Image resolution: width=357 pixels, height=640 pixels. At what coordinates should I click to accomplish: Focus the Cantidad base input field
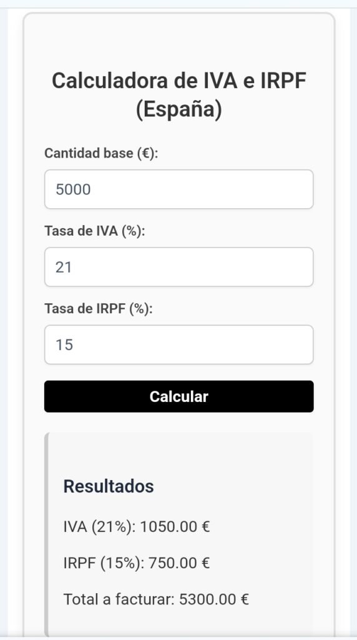tap(179, 189)
